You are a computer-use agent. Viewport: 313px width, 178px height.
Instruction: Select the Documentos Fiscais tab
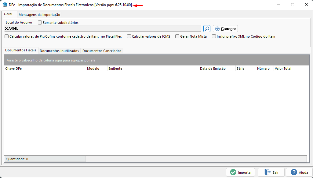coord(20,50)
